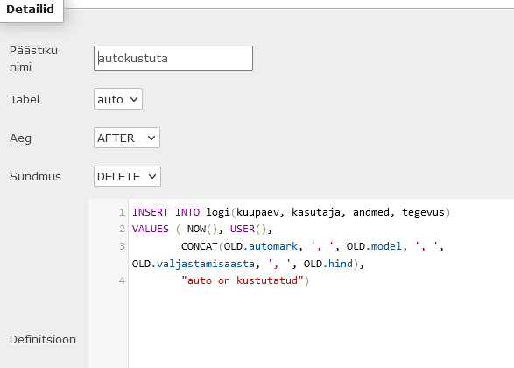This screenshot has width=514, height=368.
Task: Click OLD.automark in the code
Action: [x=261, y=246]
